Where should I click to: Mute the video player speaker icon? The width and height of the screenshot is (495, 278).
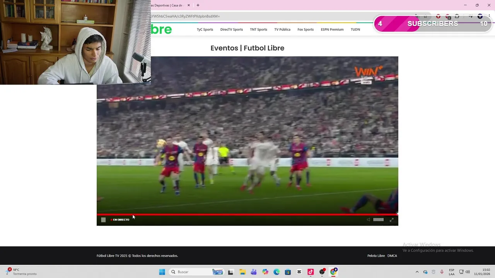point(368,220)
